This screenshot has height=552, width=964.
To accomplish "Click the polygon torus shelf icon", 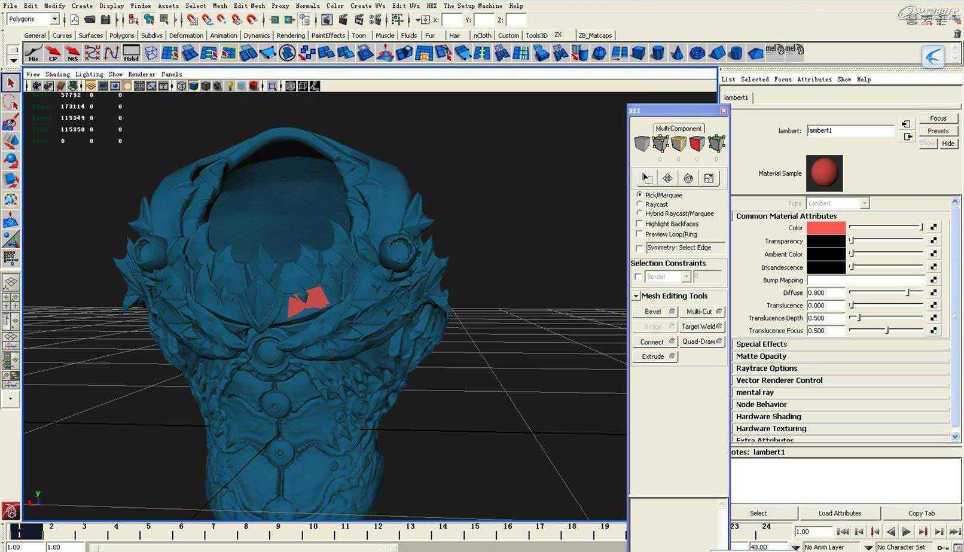I will coord(697,53).
